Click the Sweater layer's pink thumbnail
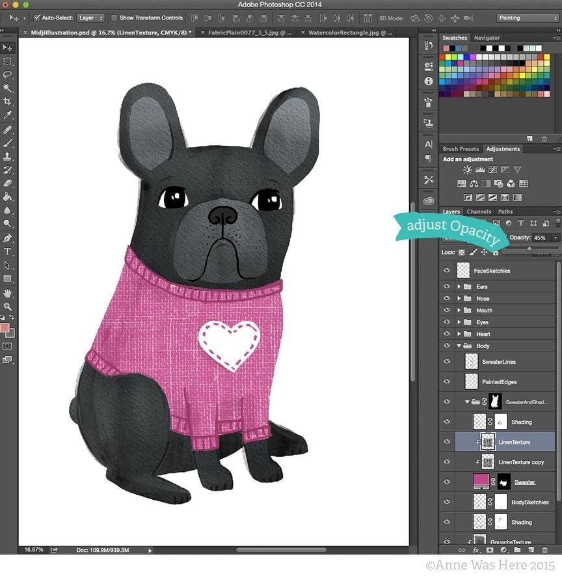 pyautogui.click(x=481, y=482)
